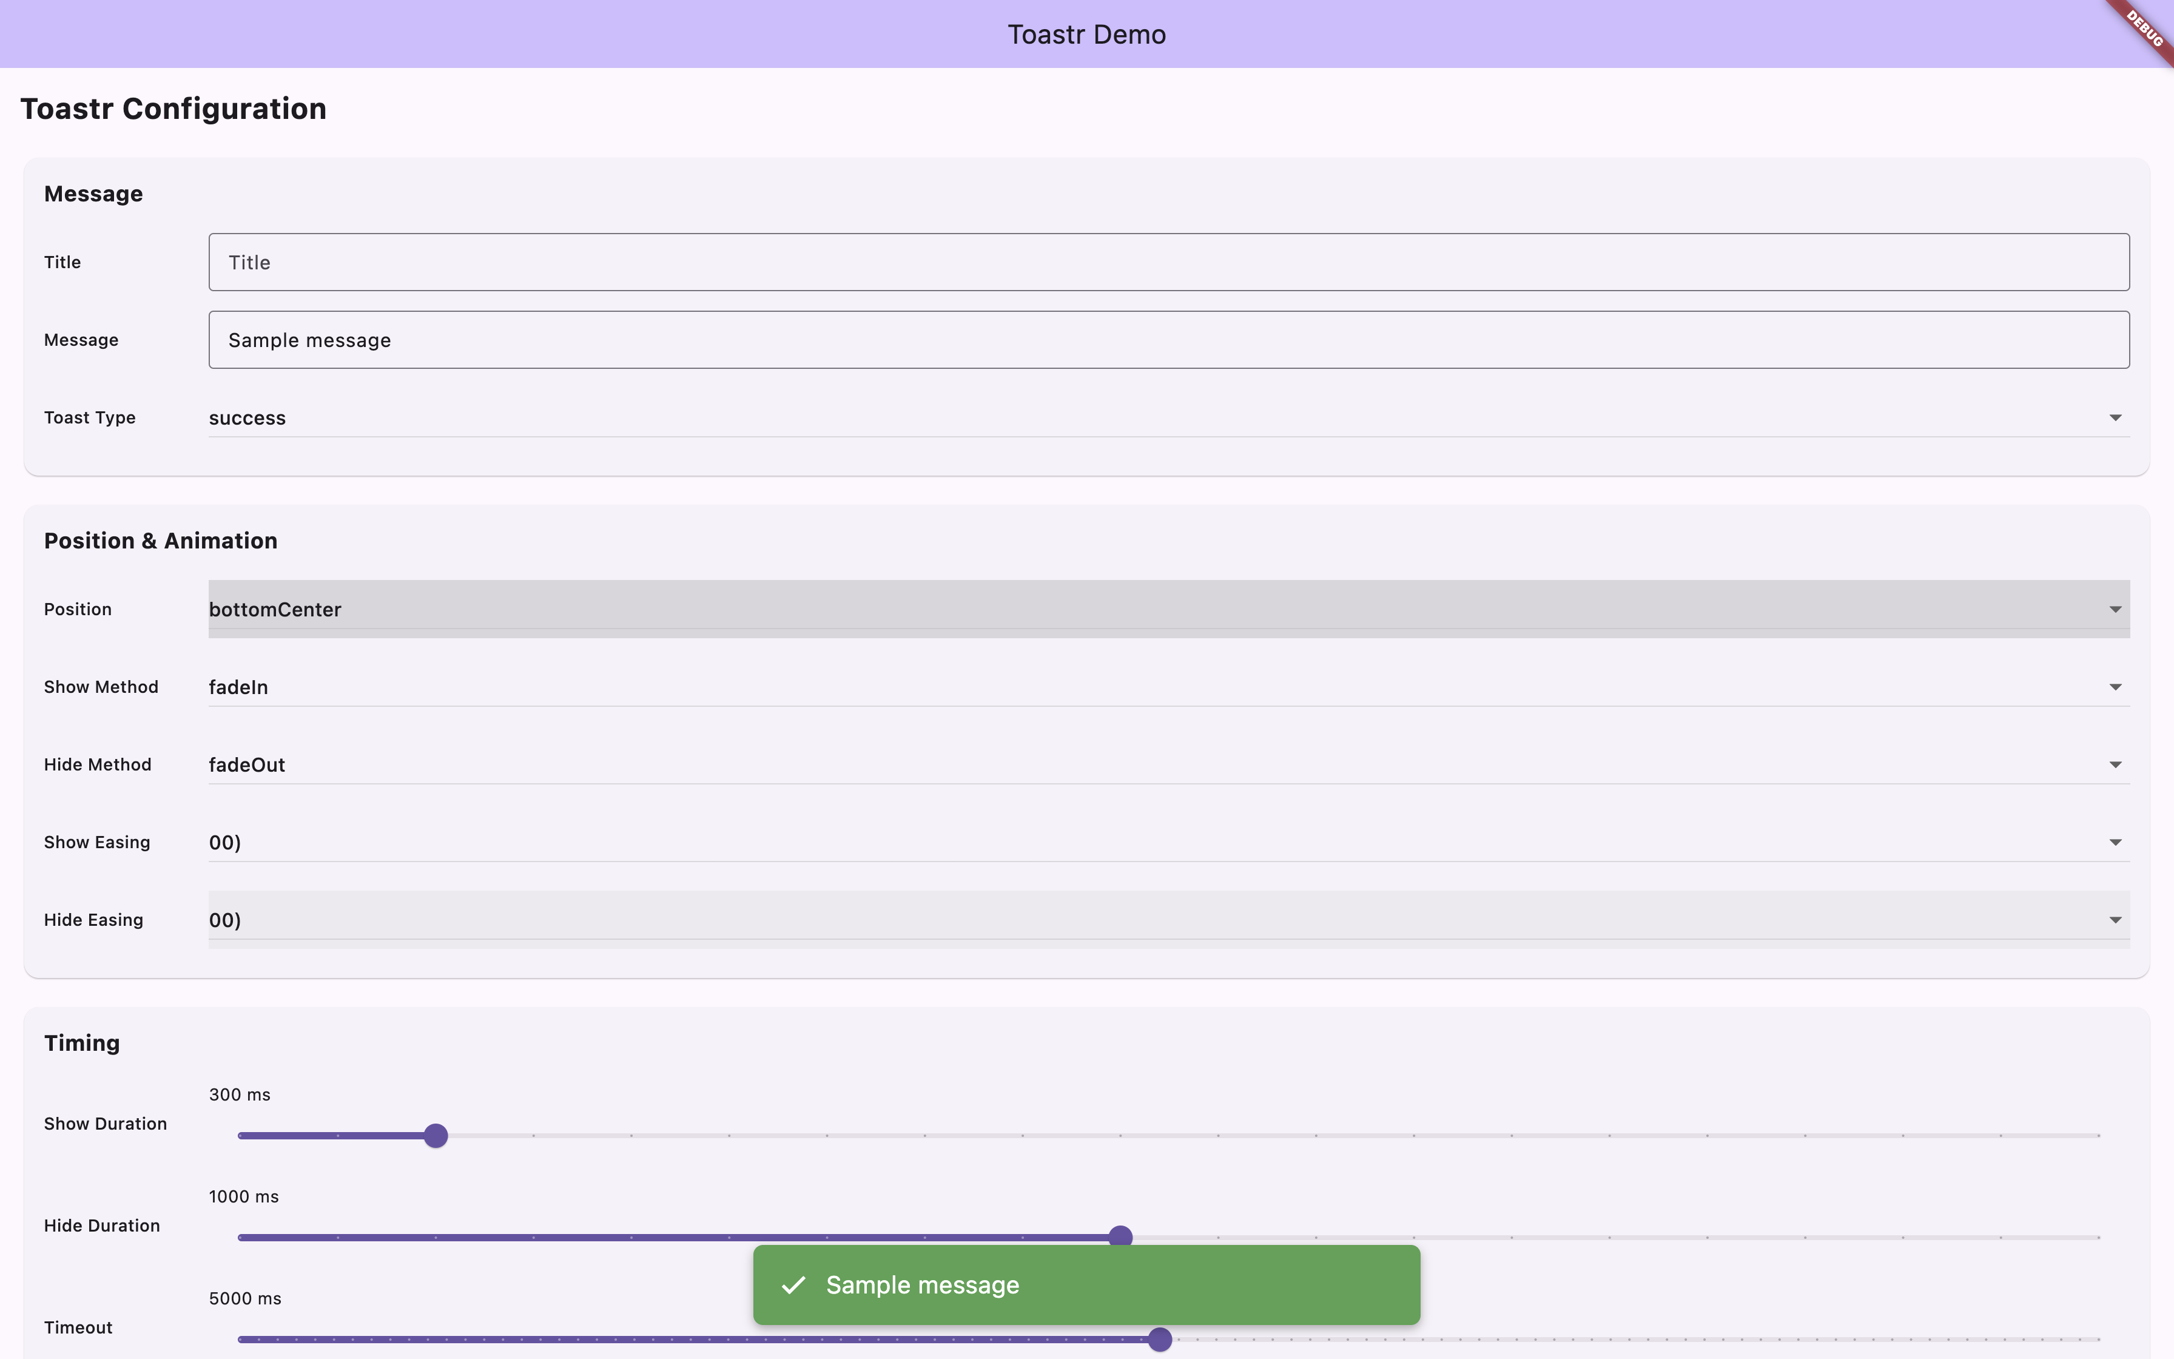Click the Show Method dropdown arrow icon
This screenshot has width=2174, height=1359.
pyautogui.click(x=2115, y=687)
